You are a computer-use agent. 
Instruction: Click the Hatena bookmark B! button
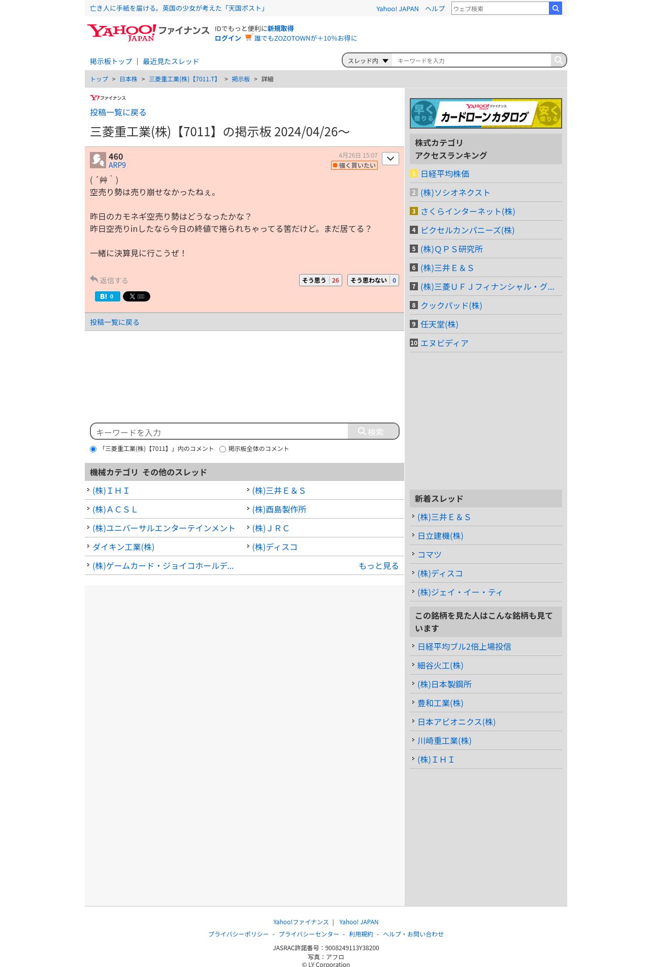click(108, 296)
